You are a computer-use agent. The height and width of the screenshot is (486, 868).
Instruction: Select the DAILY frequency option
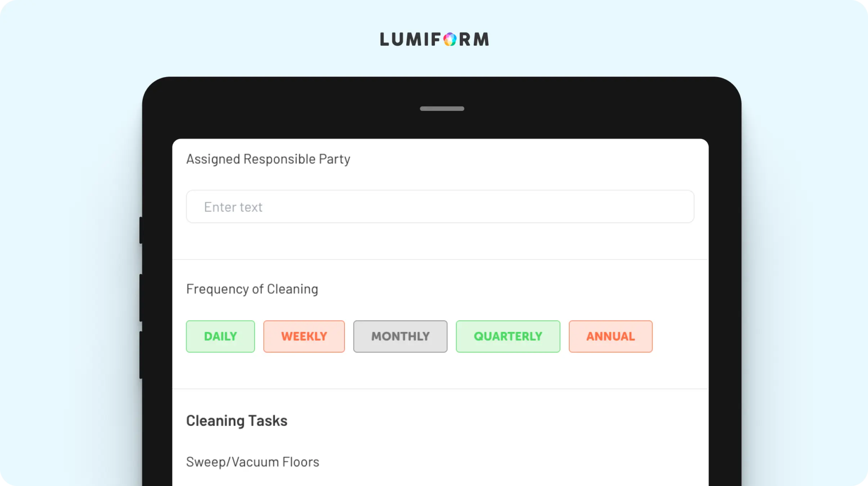(220, 337)
